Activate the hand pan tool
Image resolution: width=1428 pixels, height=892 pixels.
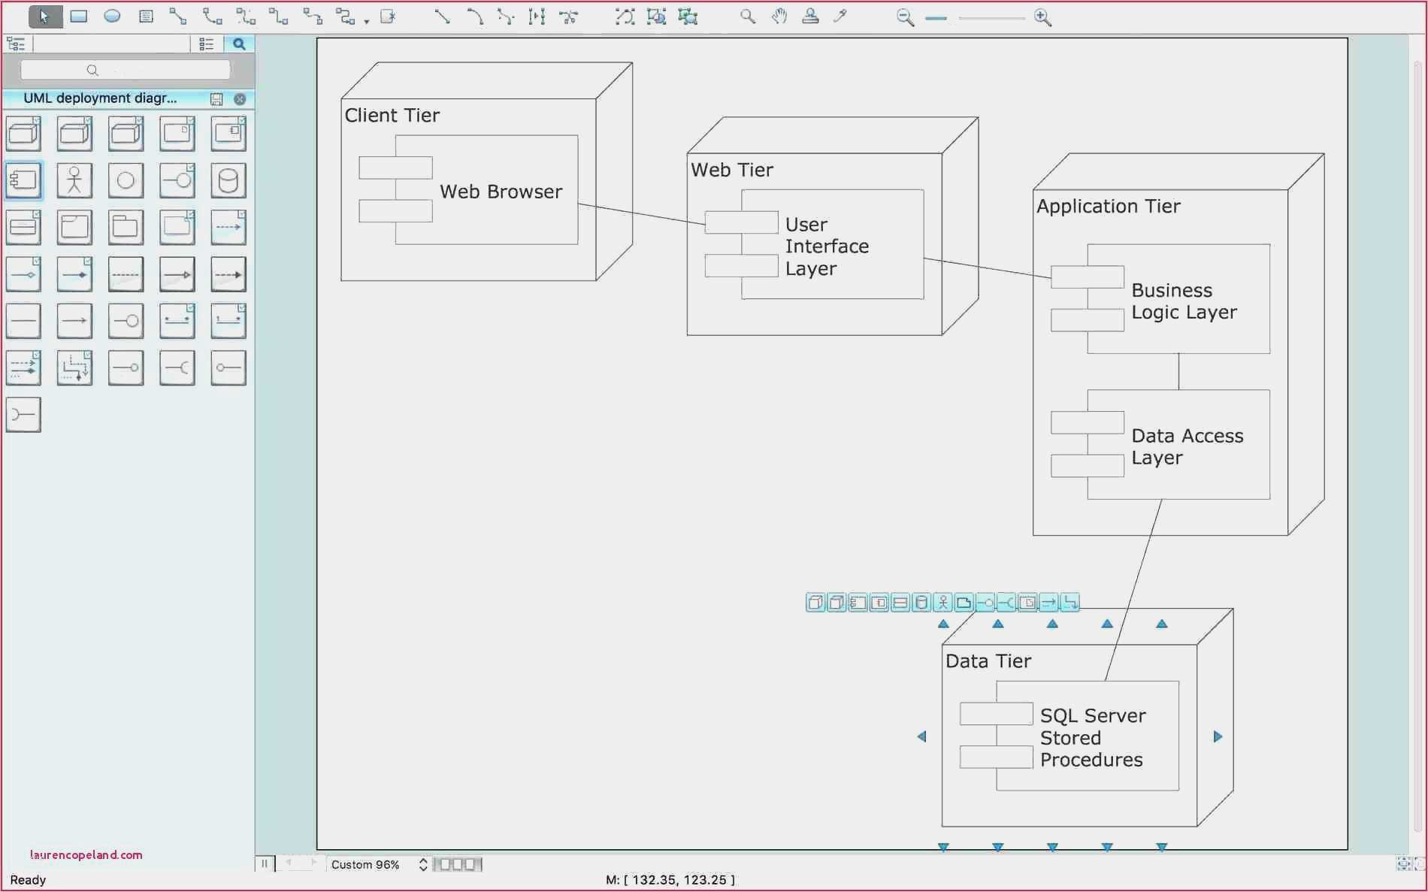pyautogui.click(x=779, y=16)
